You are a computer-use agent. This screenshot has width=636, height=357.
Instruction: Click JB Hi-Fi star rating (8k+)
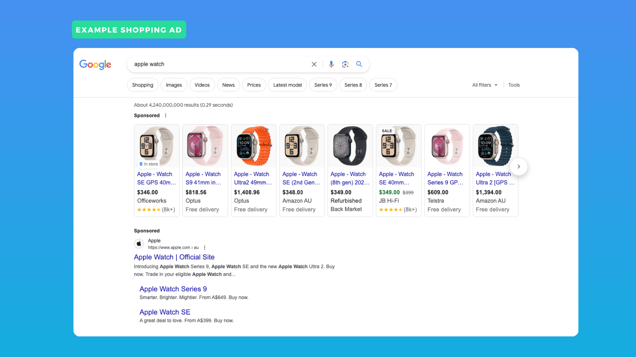pyautogui.click(x=398, y=209)
